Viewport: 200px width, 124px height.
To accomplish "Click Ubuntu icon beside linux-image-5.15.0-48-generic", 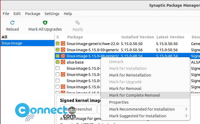I will click(x=63, y=56).
